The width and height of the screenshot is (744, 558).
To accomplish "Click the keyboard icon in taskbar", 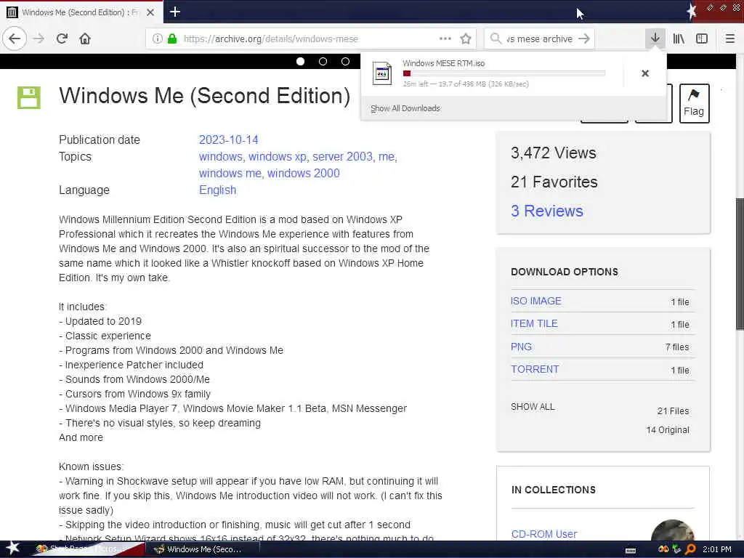I will (x=631, y=551).
